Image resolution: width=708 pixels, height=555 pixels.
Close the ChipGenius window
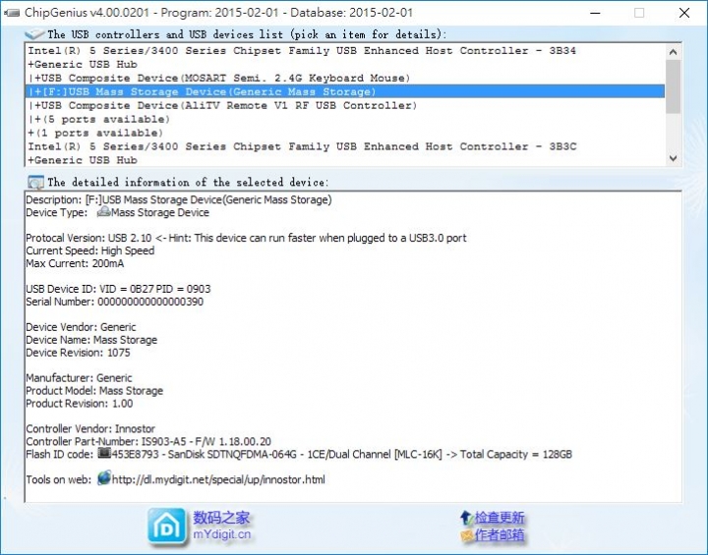(x=684, y=13)
